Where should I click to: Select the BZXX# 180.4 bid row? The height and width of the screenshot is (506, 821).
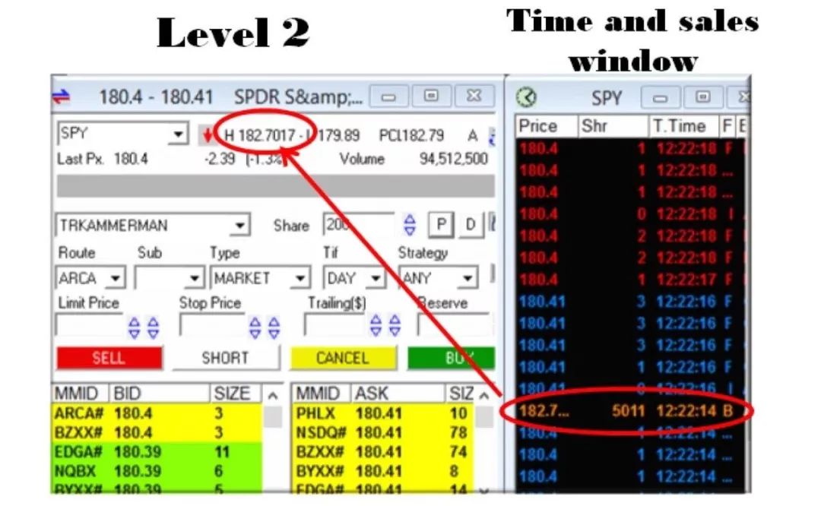[157, 433]
